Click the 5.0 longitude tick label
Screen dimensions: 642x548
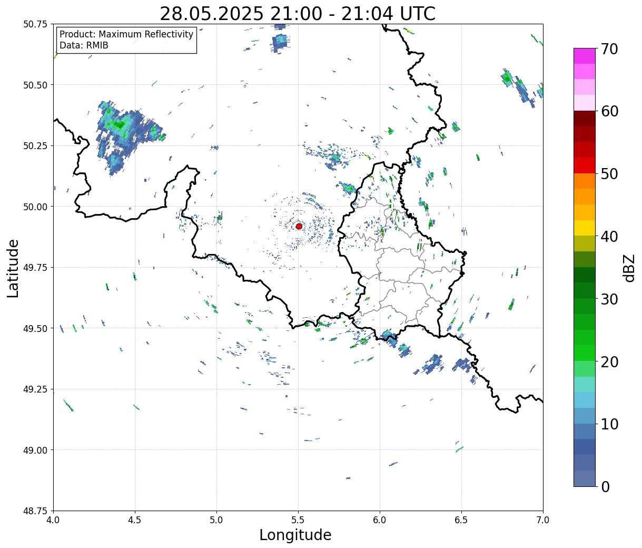(x=216, y=520)
